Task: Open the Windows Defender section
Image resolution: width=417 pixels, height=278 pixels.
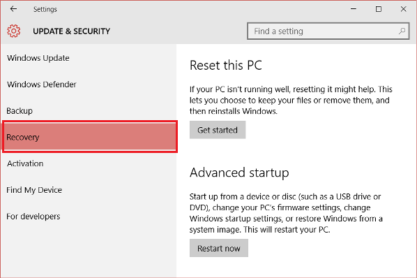Action: coord(41,84)
